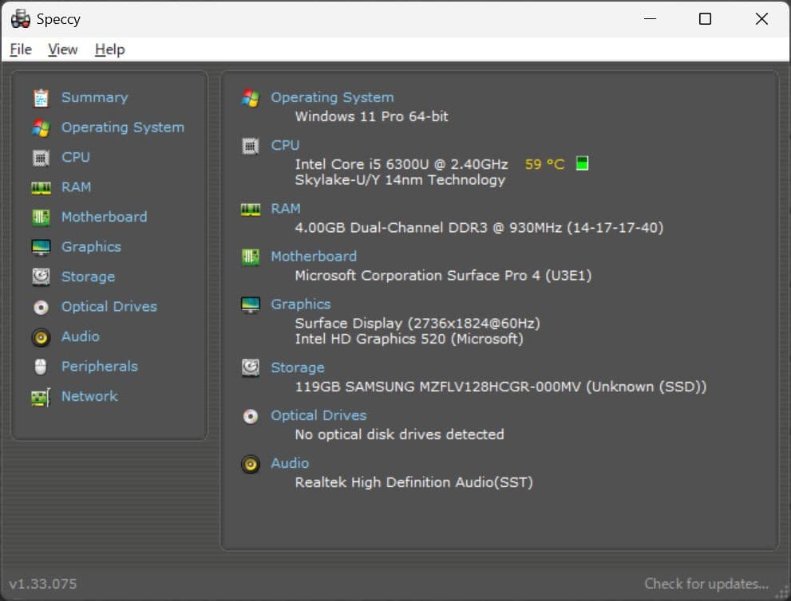The width and height of the screenshot is (791, 601).
Task: Select Peripherals label in sidebar
Action: coord(100,366)
